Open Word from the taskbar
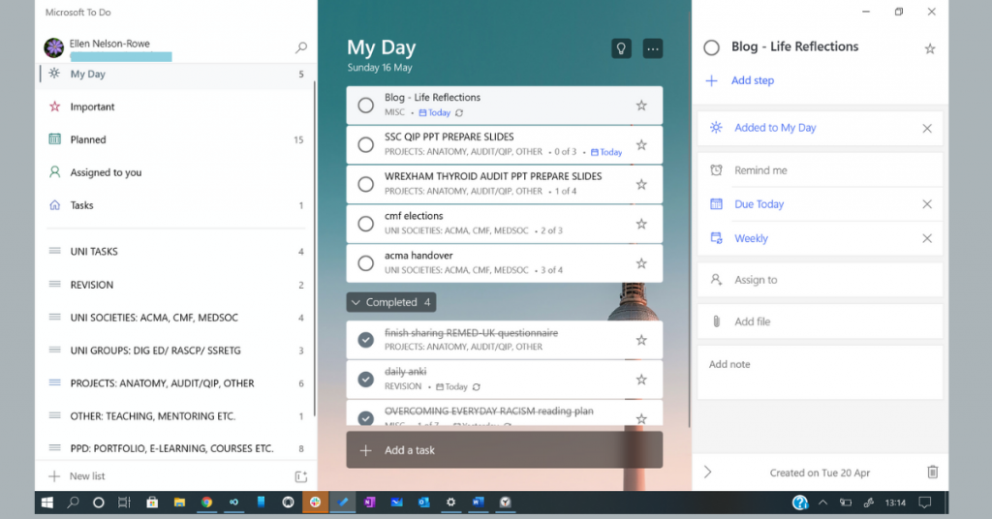Viewport: 992px width, 519px height. tap(478, 503)
